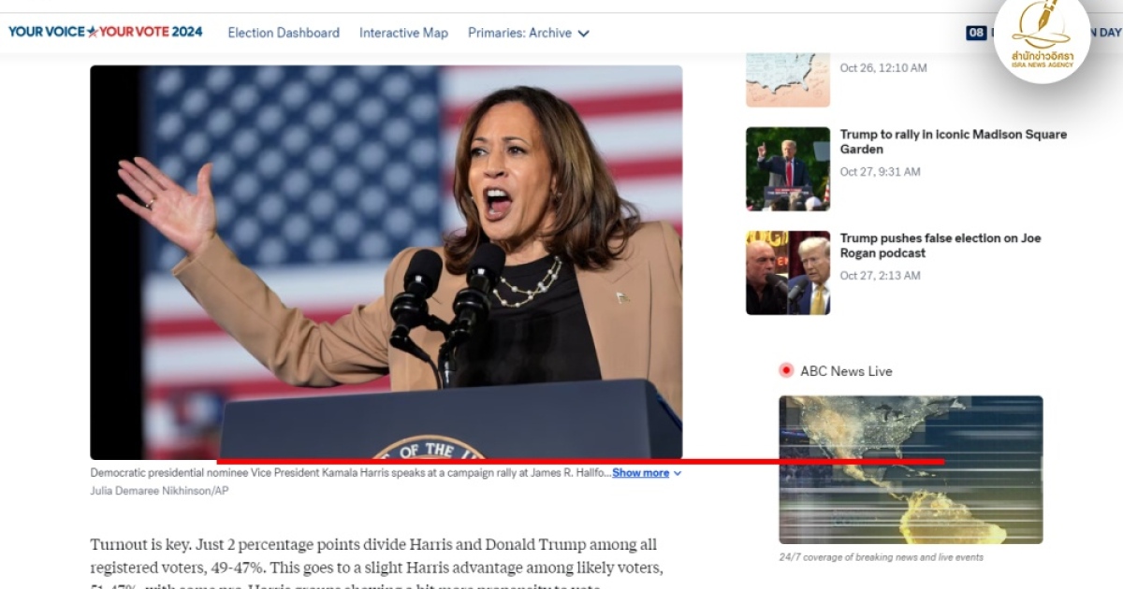This screenshot has width=1123, height=589.
Task: Click the 24/7 coverage caption below video
Action: [x=881, y=557]
